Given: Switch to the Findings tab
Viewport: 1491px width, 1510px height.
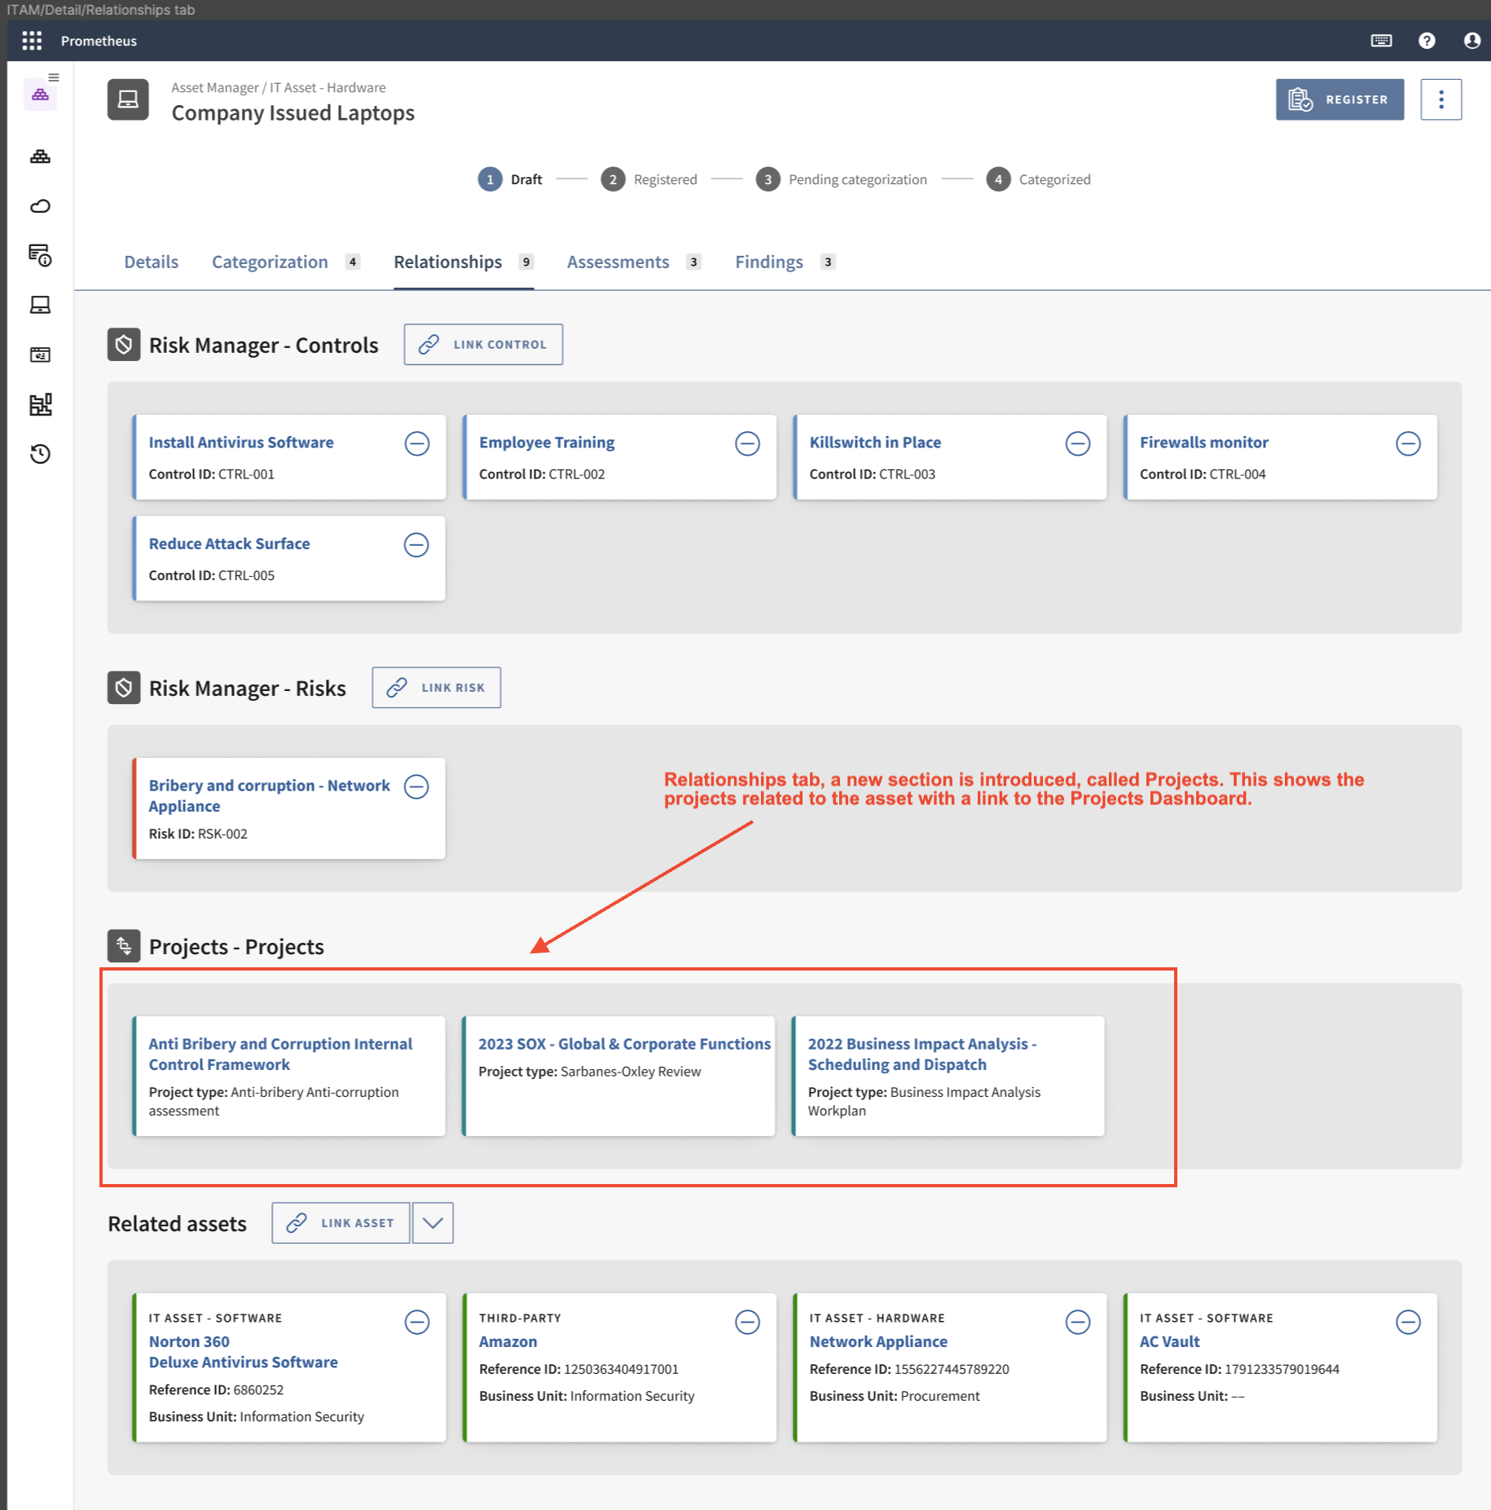Looking at the screenshot, I should 768,262.
